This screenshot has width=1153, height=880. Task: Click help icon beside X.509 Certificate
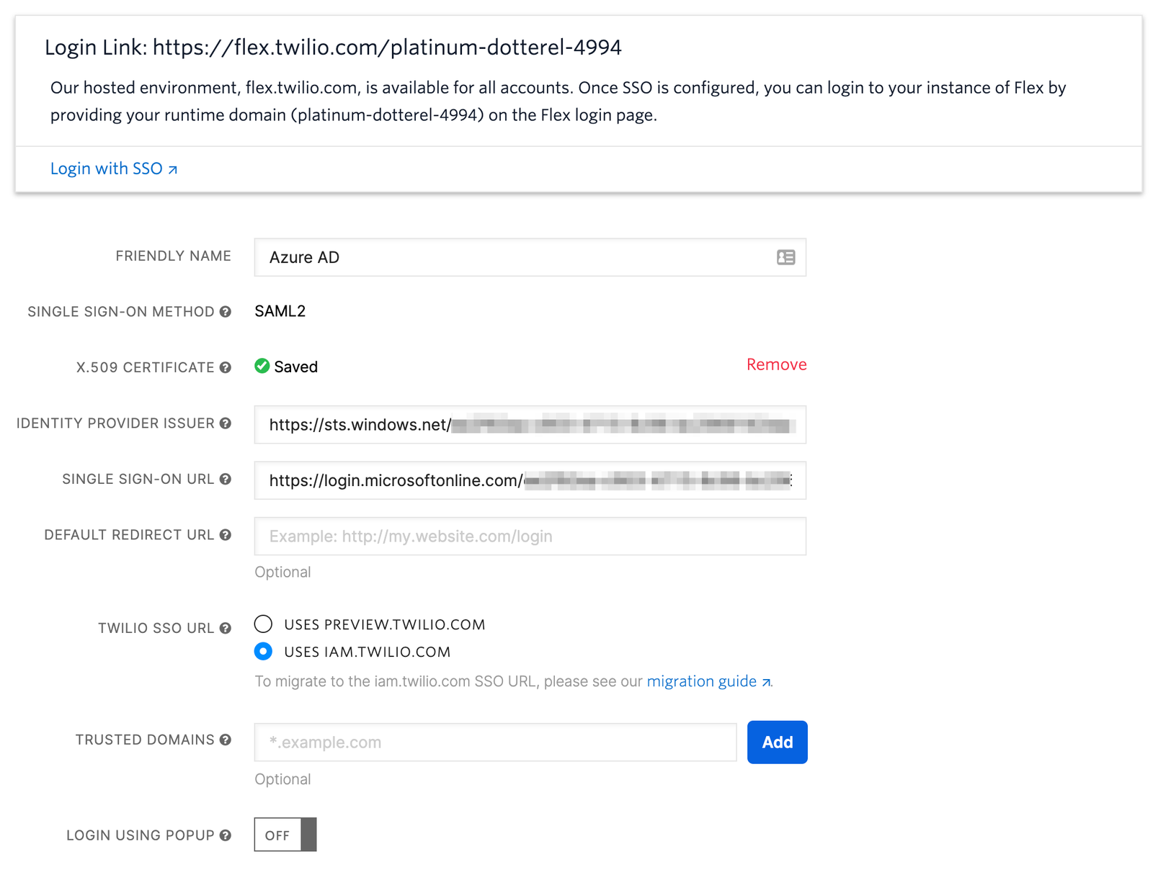pos(226,367)
